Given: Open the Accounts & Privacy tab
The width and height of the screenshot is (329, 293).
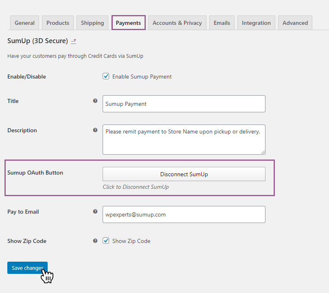Looking at the screenshot, I should pyautogui.click(x=177, y=23).
